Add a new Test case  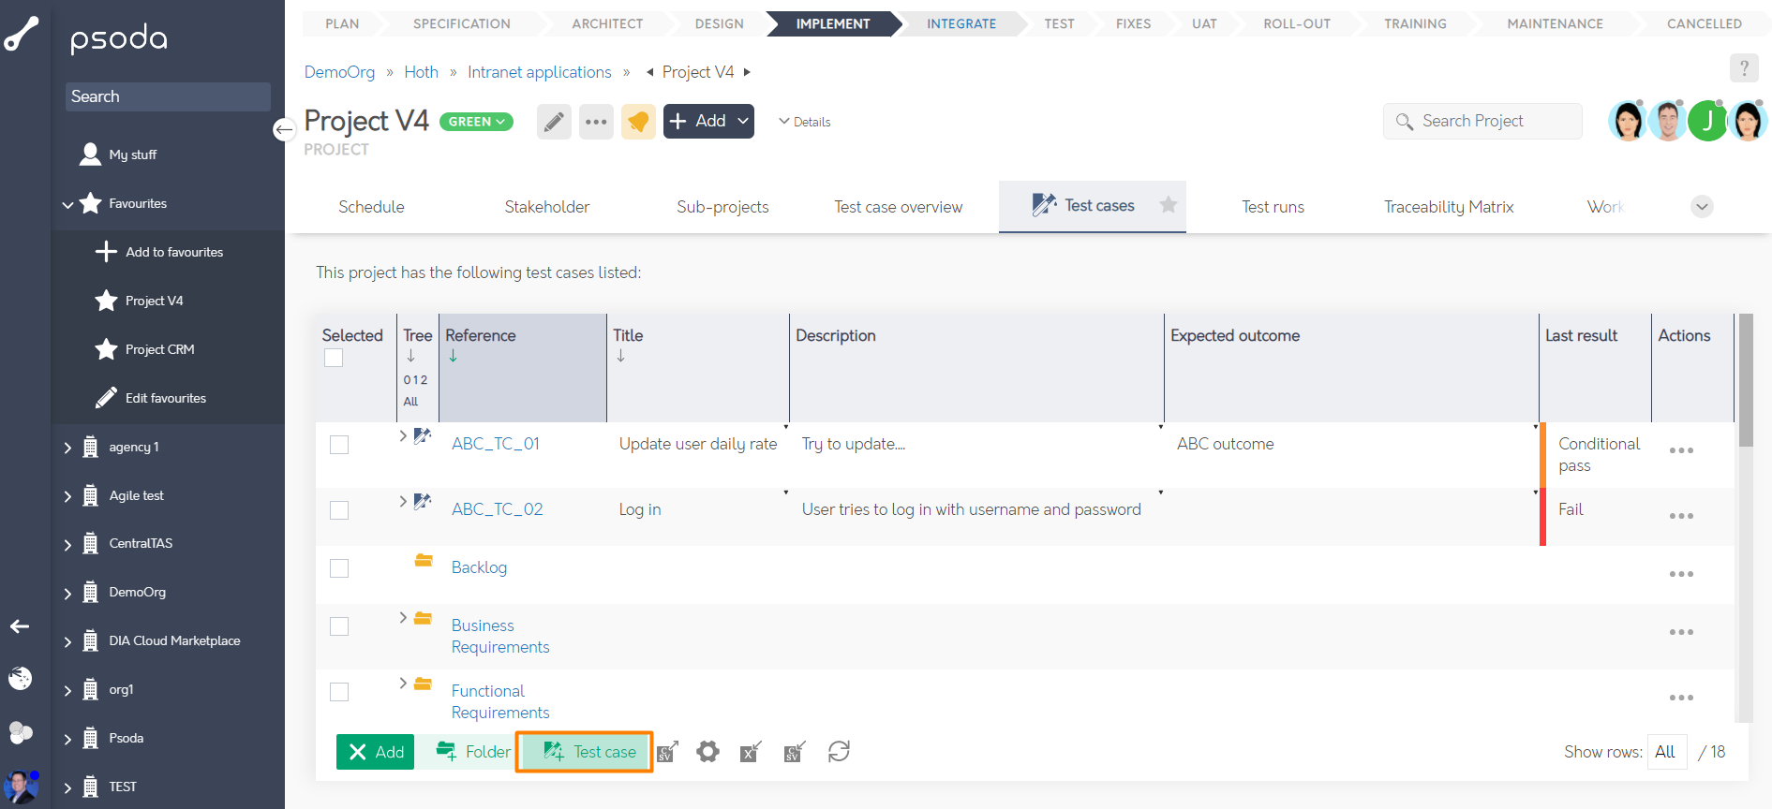click(584, 752)
